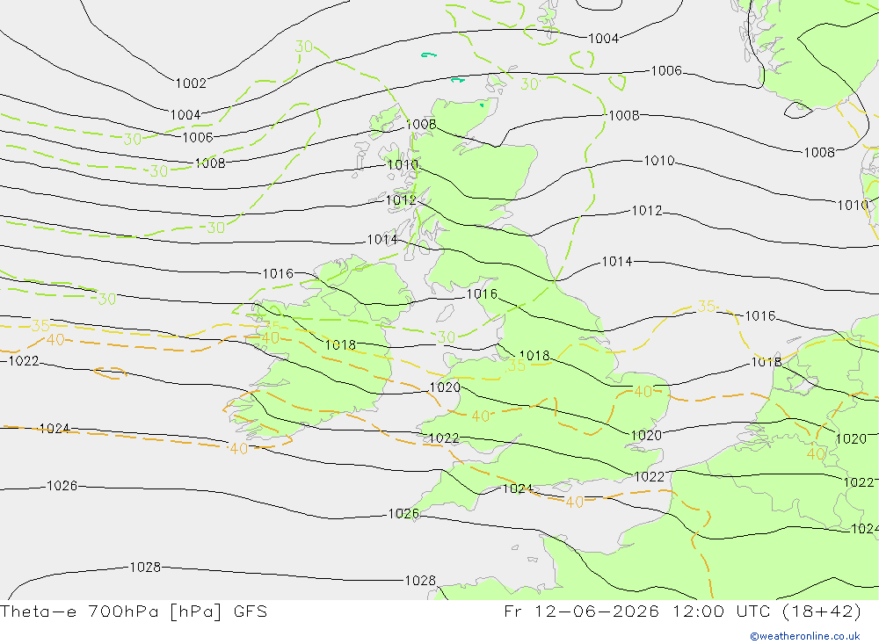The image size is (879, 644).
Task: Click the 1004 label north of Scotland
Action: (603, 39)
